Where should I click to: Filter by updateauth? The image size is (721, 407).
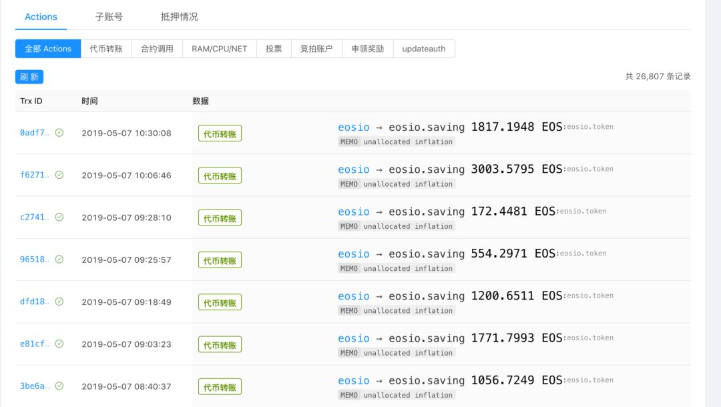pos(424,49)
